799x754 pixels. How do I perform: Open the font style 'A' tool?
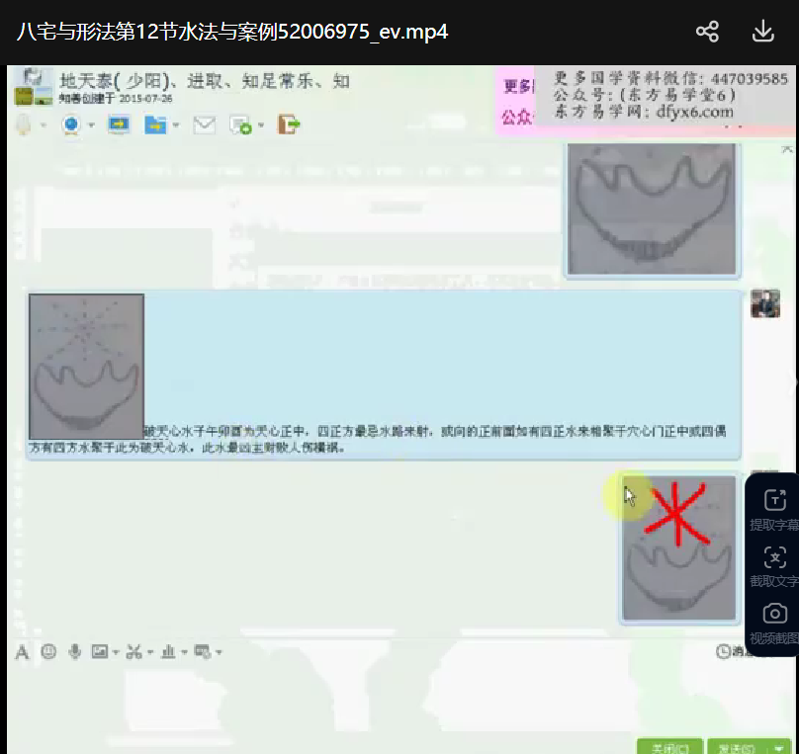[22, 652]
